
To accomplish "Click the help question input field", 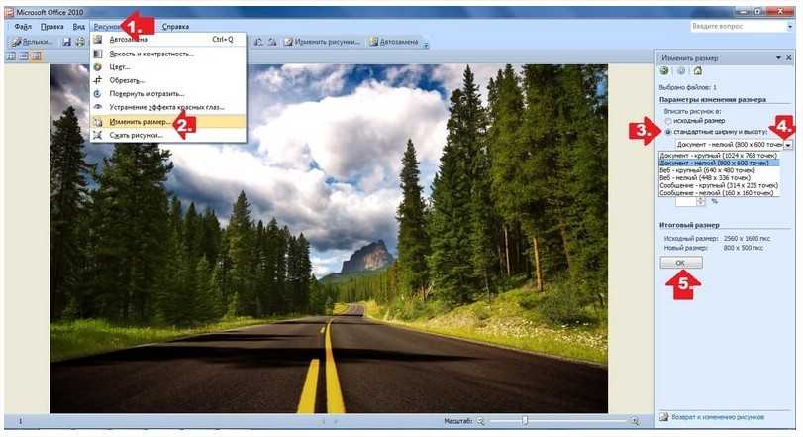I will [731, 26].
